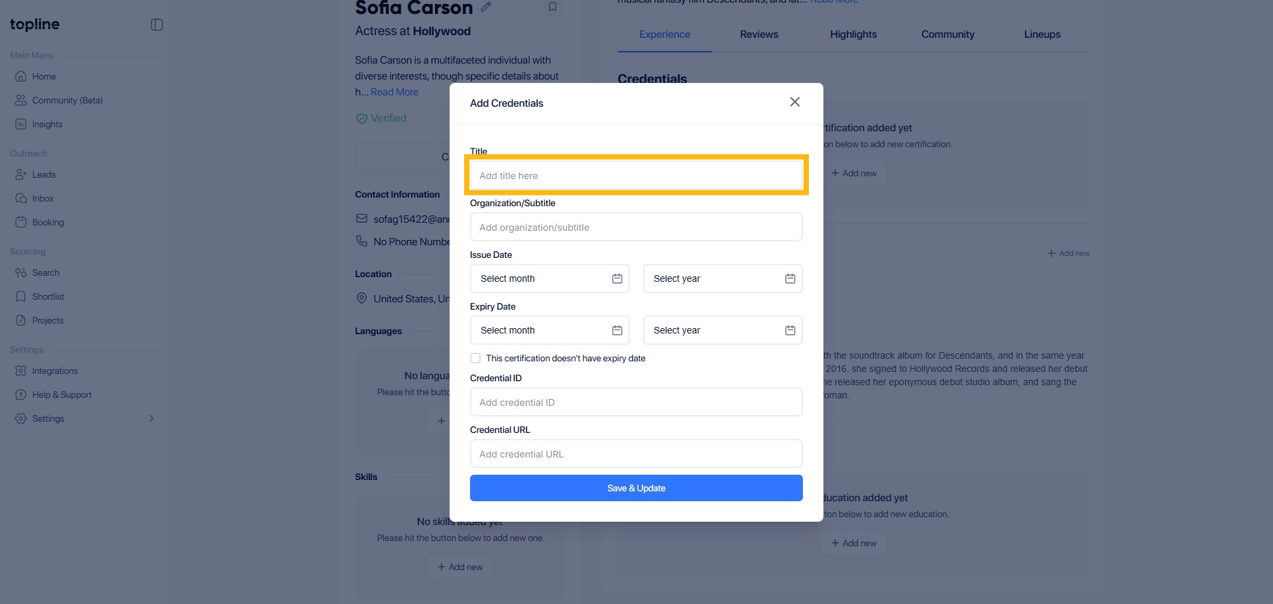
Task: Open the Shortlist sidebar item
Action: pos(48,296)
